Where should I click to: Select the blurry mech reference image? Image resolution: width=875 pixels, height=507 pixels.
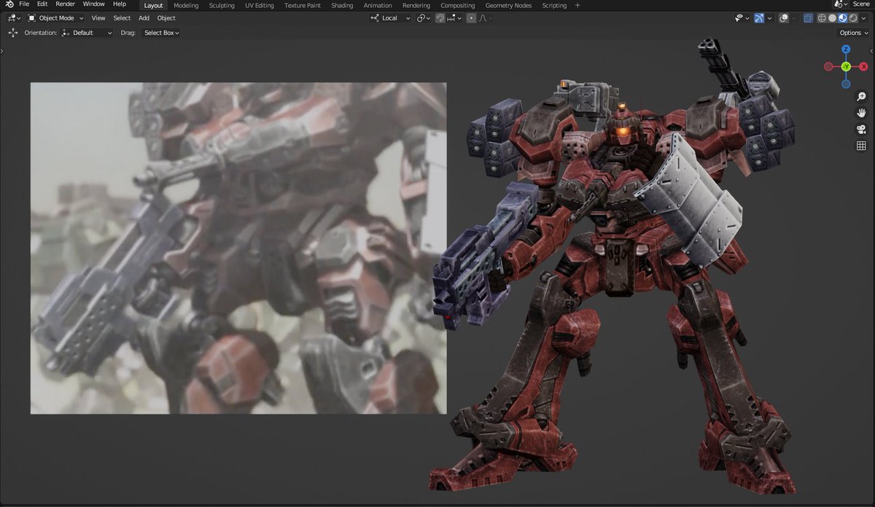coord(238,248)
